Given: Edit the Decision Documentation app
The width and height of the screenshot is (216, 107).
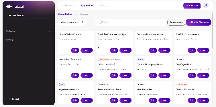Looking at the screenshot, I should click(x=153, y=50).
